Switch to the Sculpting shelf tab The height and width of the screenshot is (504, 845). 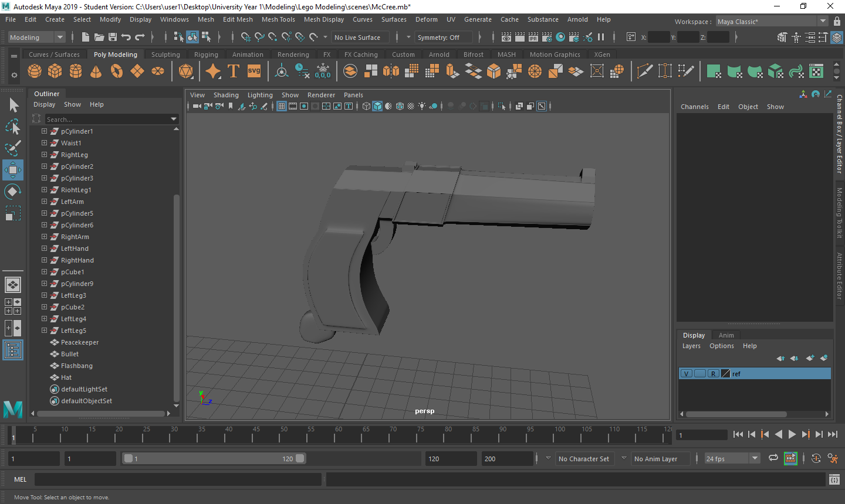(x=165, y=55)
